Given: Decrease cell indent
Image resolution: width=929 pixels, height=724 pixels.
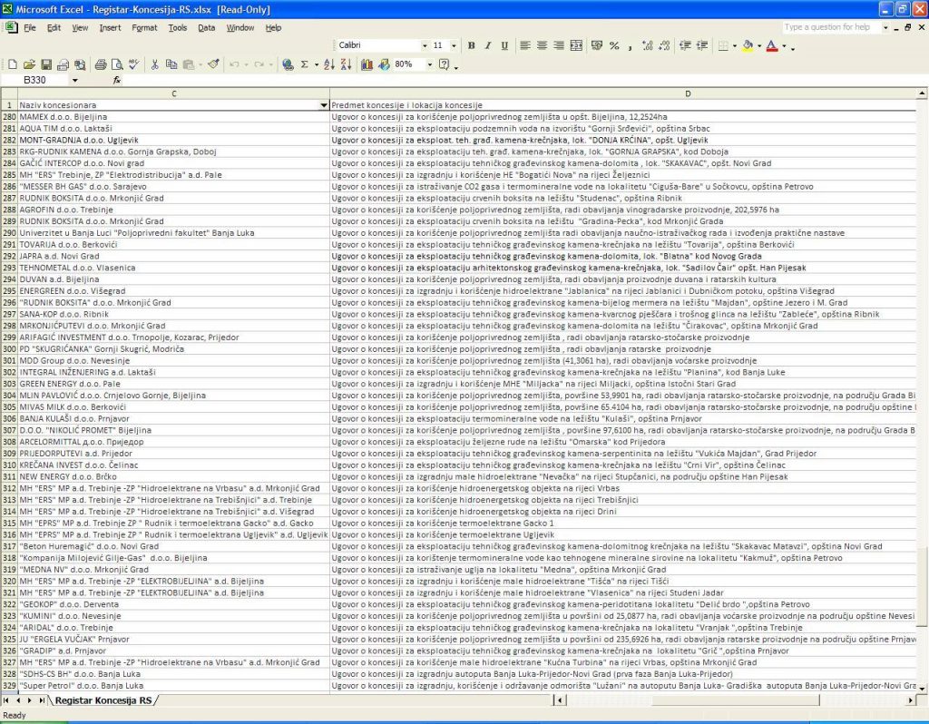Looking at the screenshot, I should (x=685, y=45).
